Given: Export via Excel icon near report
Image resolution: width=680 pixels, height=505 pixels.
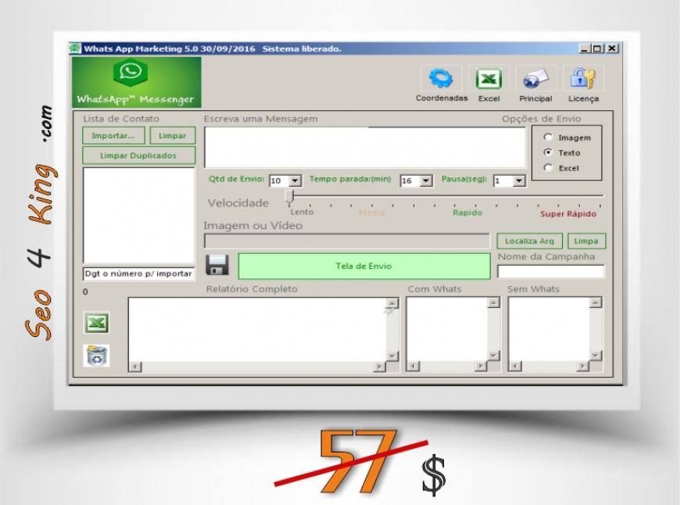Looking at the screenshot, I should pyautogui.click(x=96, y=323).
